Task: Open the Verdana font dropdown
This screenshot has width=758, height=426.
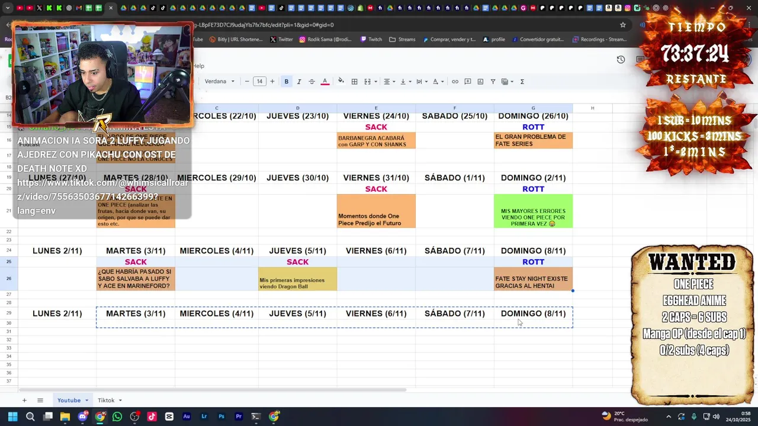Action: point(219,82)
